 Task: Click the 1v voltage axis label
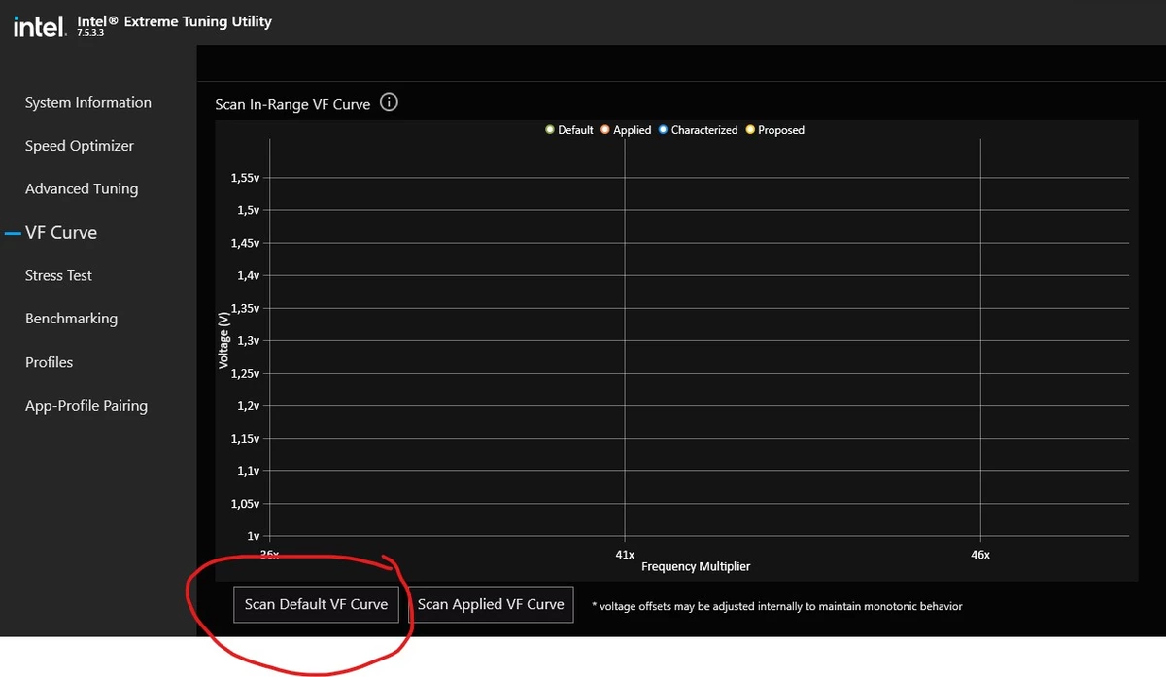click(254, 536)
